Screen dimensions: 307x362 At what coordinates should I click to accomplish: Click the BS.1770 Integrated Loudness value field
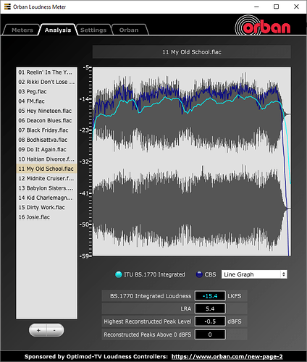pyautogui.click(x=210, y=296)
